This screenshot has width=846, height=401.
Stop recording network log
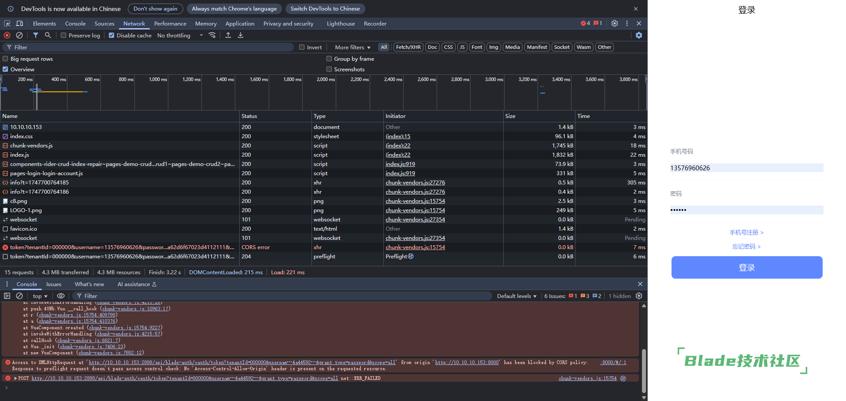[7, 35]
